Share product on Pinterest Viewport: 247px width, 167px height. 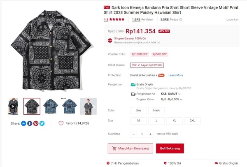tap(36, 123)
